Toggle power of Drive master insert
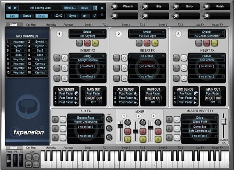234x170 pixels. pyautogui.click(x=177, y=119)
